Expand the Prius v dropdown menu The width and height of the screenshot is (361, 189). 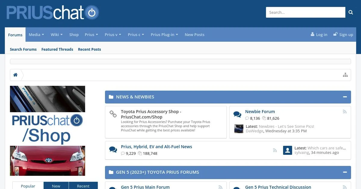point(113,34)
